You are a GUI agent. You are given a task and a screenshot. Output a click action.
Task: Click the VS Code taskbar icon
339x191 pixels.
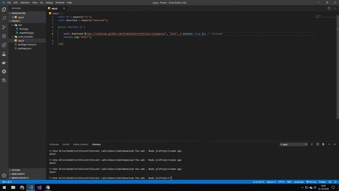(x=31, y=187)
